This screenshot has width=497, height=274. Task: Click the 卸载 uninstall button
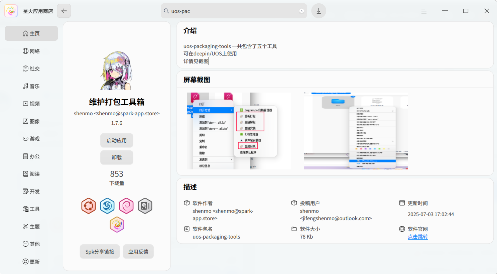click(x=117, y=157)
